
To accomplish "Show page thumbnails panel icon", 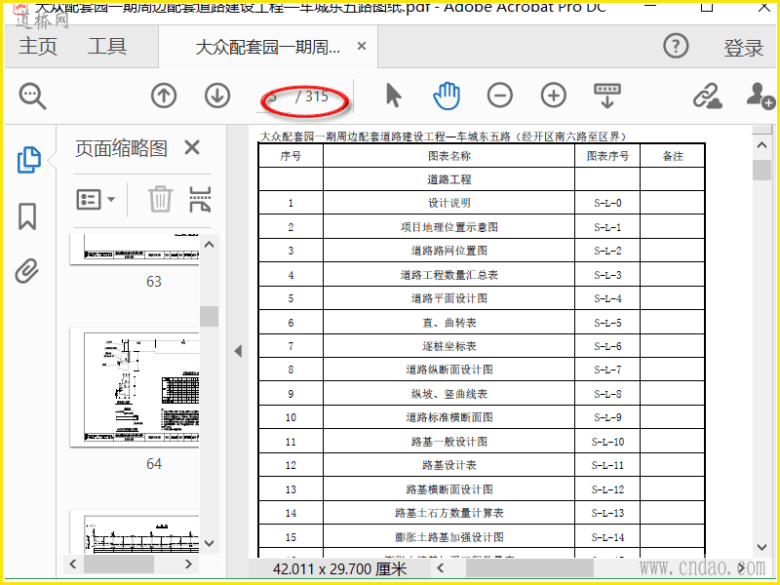I will pyautogui.click(x=29, y=160).
